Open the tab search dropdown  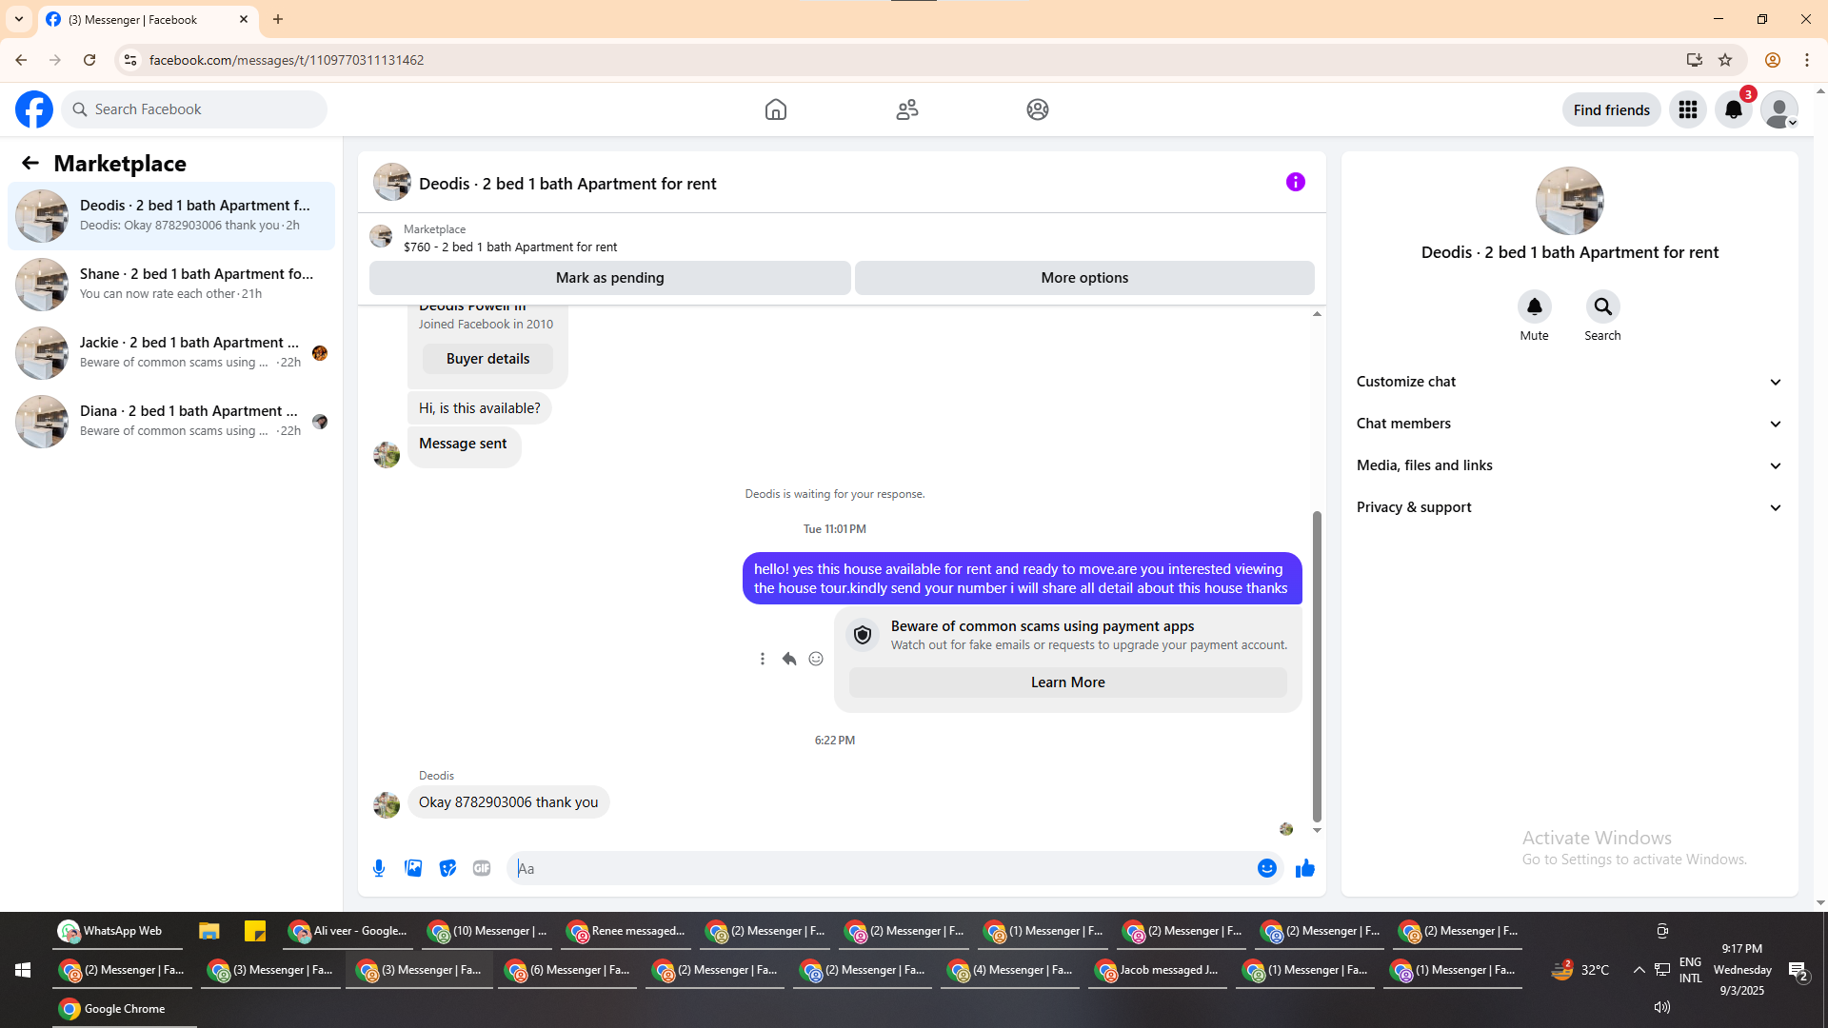pos(19,19)
